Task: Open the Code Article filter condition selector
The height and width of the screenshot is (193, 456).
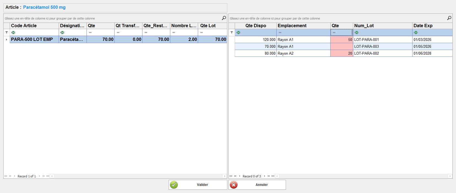Action: pyautogui.click(x=13, y=32)
